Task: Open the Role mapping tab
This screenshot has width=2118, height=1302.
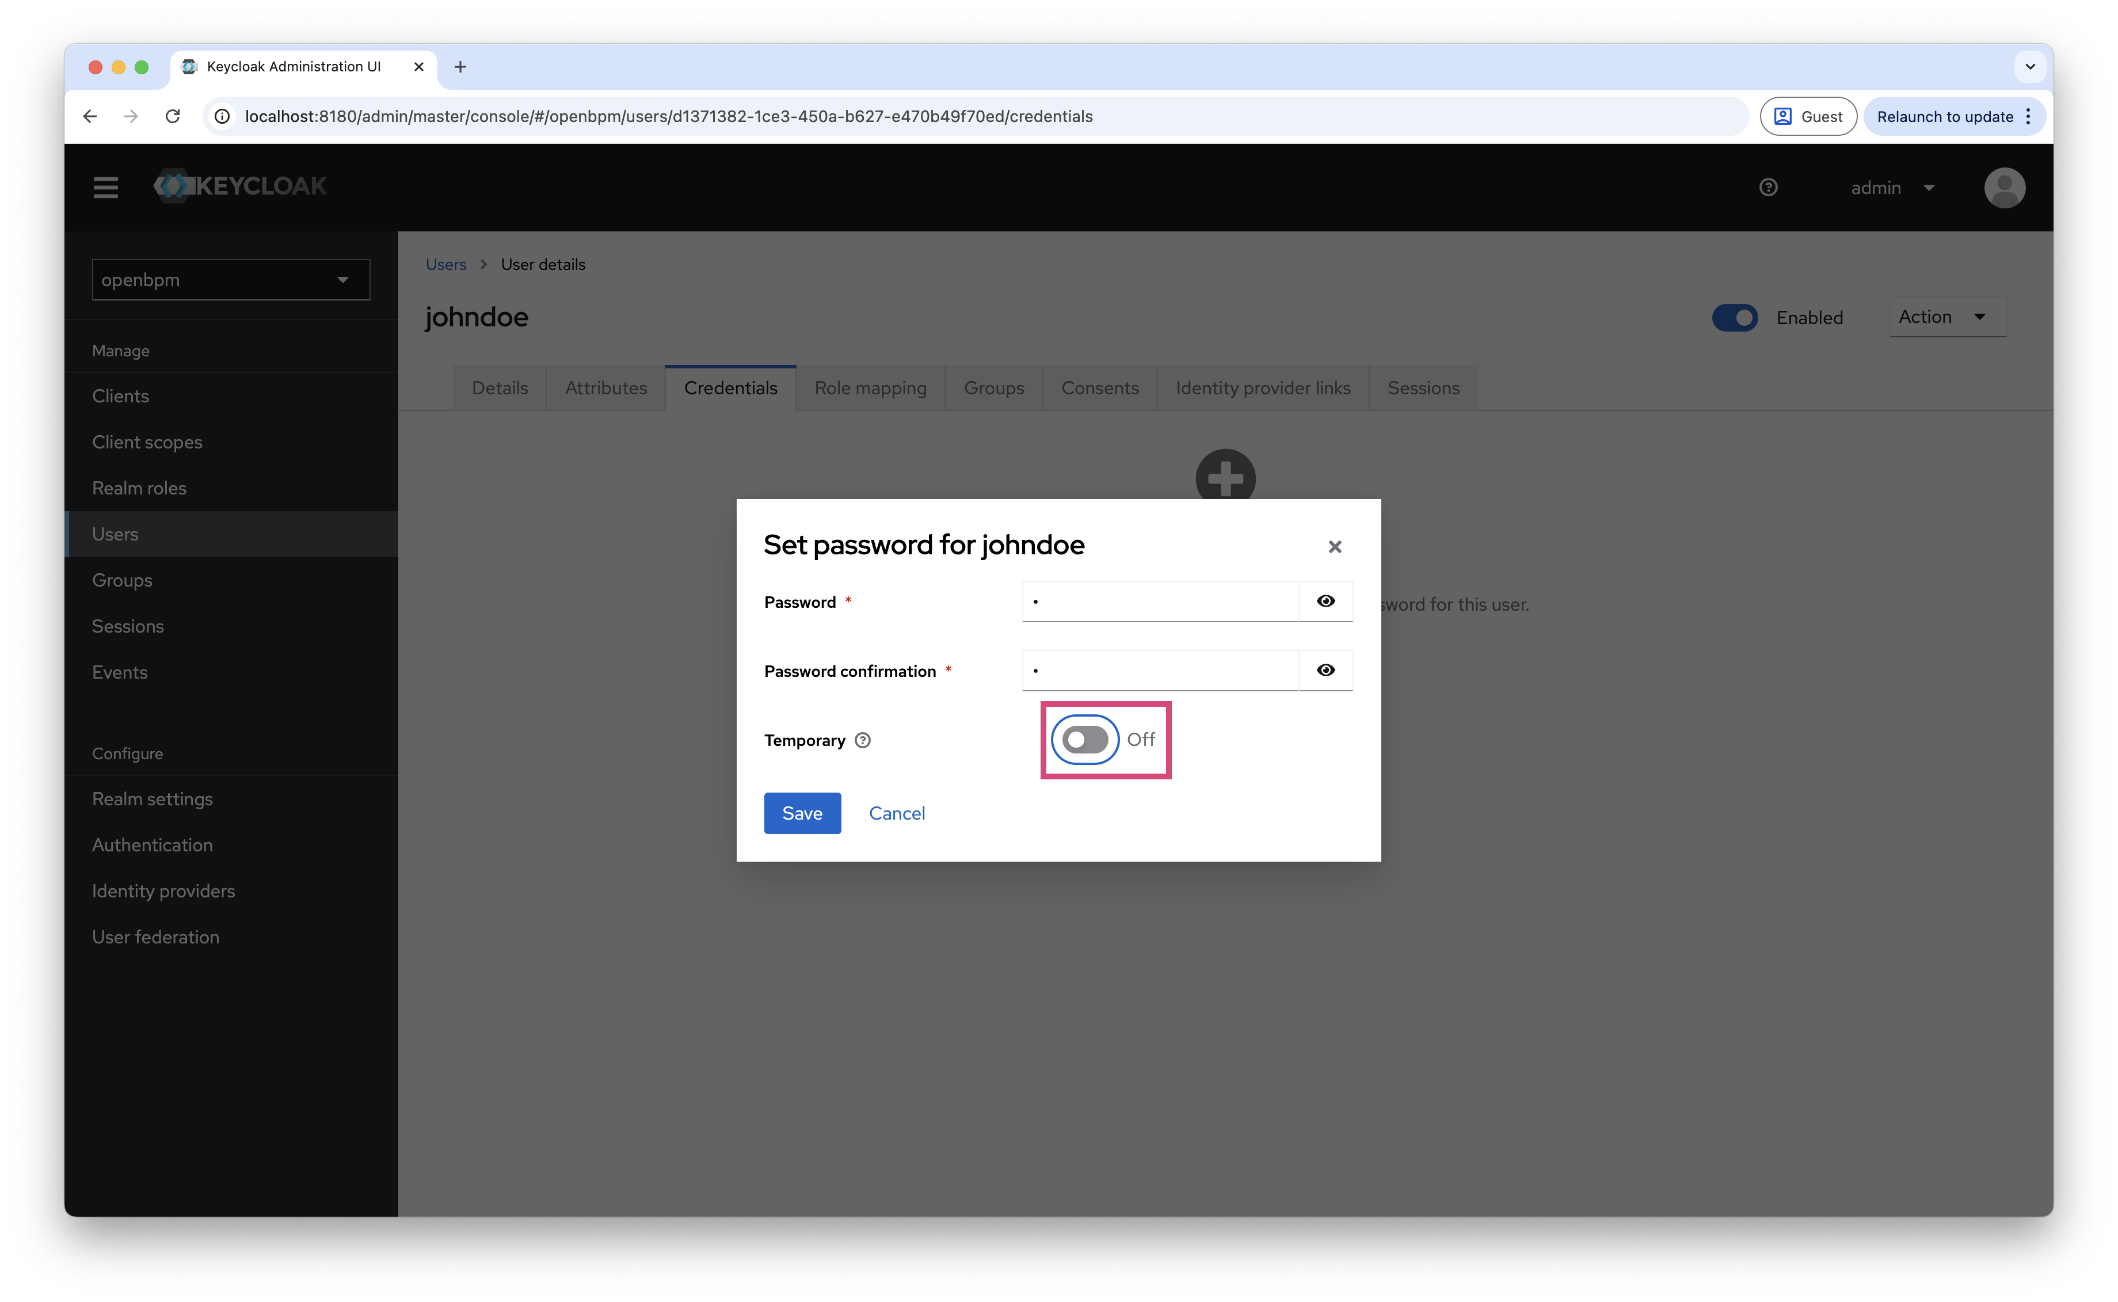Action: (870, 389)
